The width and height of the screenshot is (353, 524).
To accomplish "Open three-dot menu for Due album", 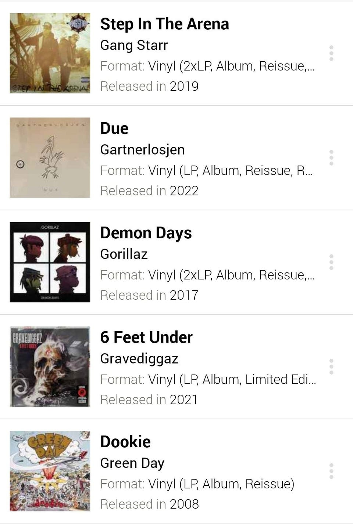I will [x=331, y=158].
